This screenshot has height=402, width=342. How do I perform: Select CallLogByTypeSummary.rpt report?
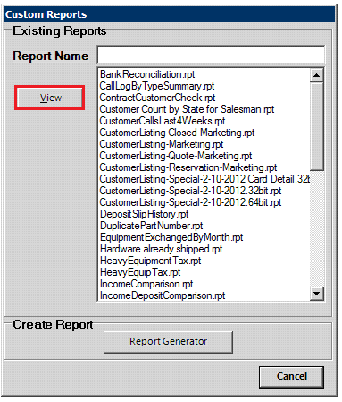tap(157, 86)
